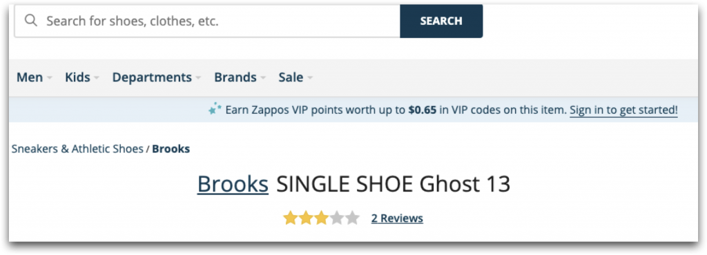Image resolution: width=707 pixels, height=255 pixels.
Task: Focus the shoes and clothes search field
Action: tap(207, 21)
